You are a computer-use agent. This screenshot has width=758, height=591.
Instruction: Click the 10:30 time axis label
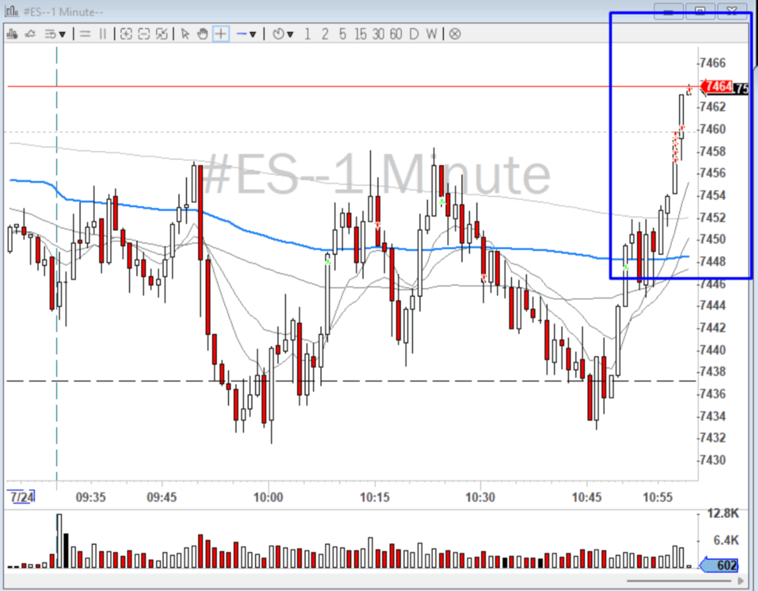click(480, 497)
